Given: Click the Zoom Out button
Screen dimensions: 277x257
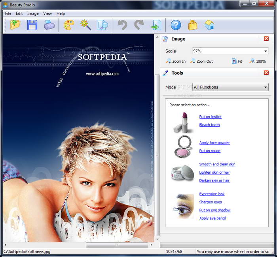Looking at the screenshot, I should pos(201,61).
